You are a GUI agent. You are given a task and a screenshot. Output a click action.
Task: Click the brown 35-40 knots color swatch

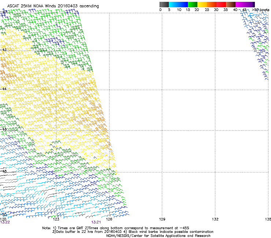tap(231, 4)
